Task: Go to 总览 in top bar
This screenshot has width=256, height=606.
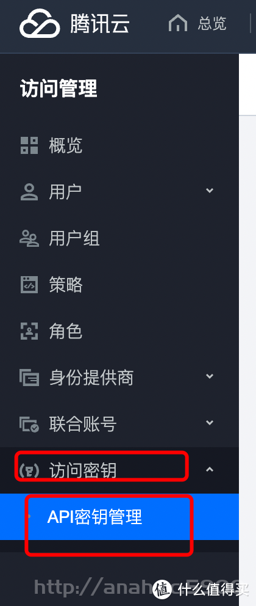Action: pos(212,24)
